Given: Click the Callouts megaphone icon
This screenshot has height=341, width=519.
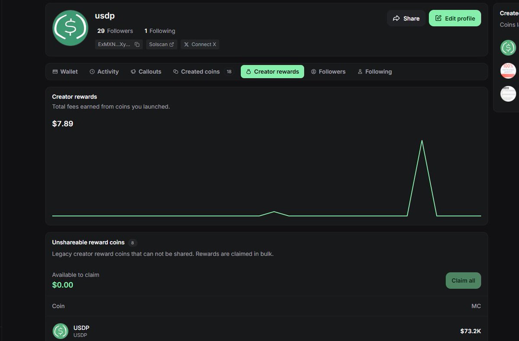Looking at the screenshot, I should point(133,72).
